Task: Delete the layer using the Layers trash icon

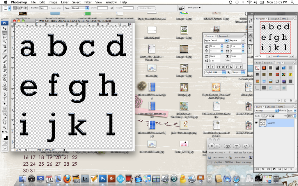Action: tap(291, 169)
